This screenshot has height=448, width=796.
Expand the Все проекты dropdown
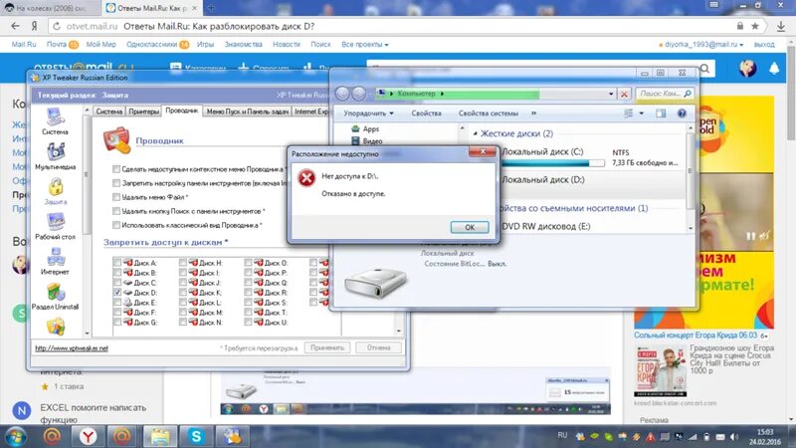coord(365,45)
